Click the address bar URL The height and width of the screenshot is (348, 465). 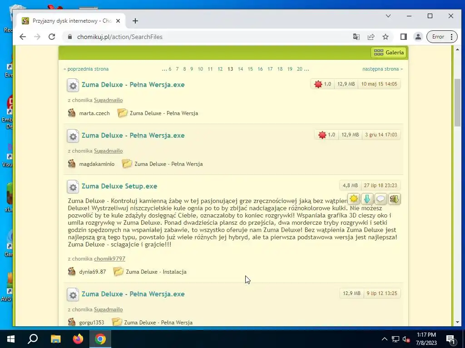tap(120, 37)
